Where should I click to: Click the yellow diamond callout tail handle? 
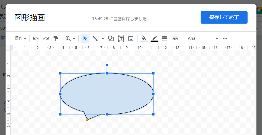tap(87, 120)
